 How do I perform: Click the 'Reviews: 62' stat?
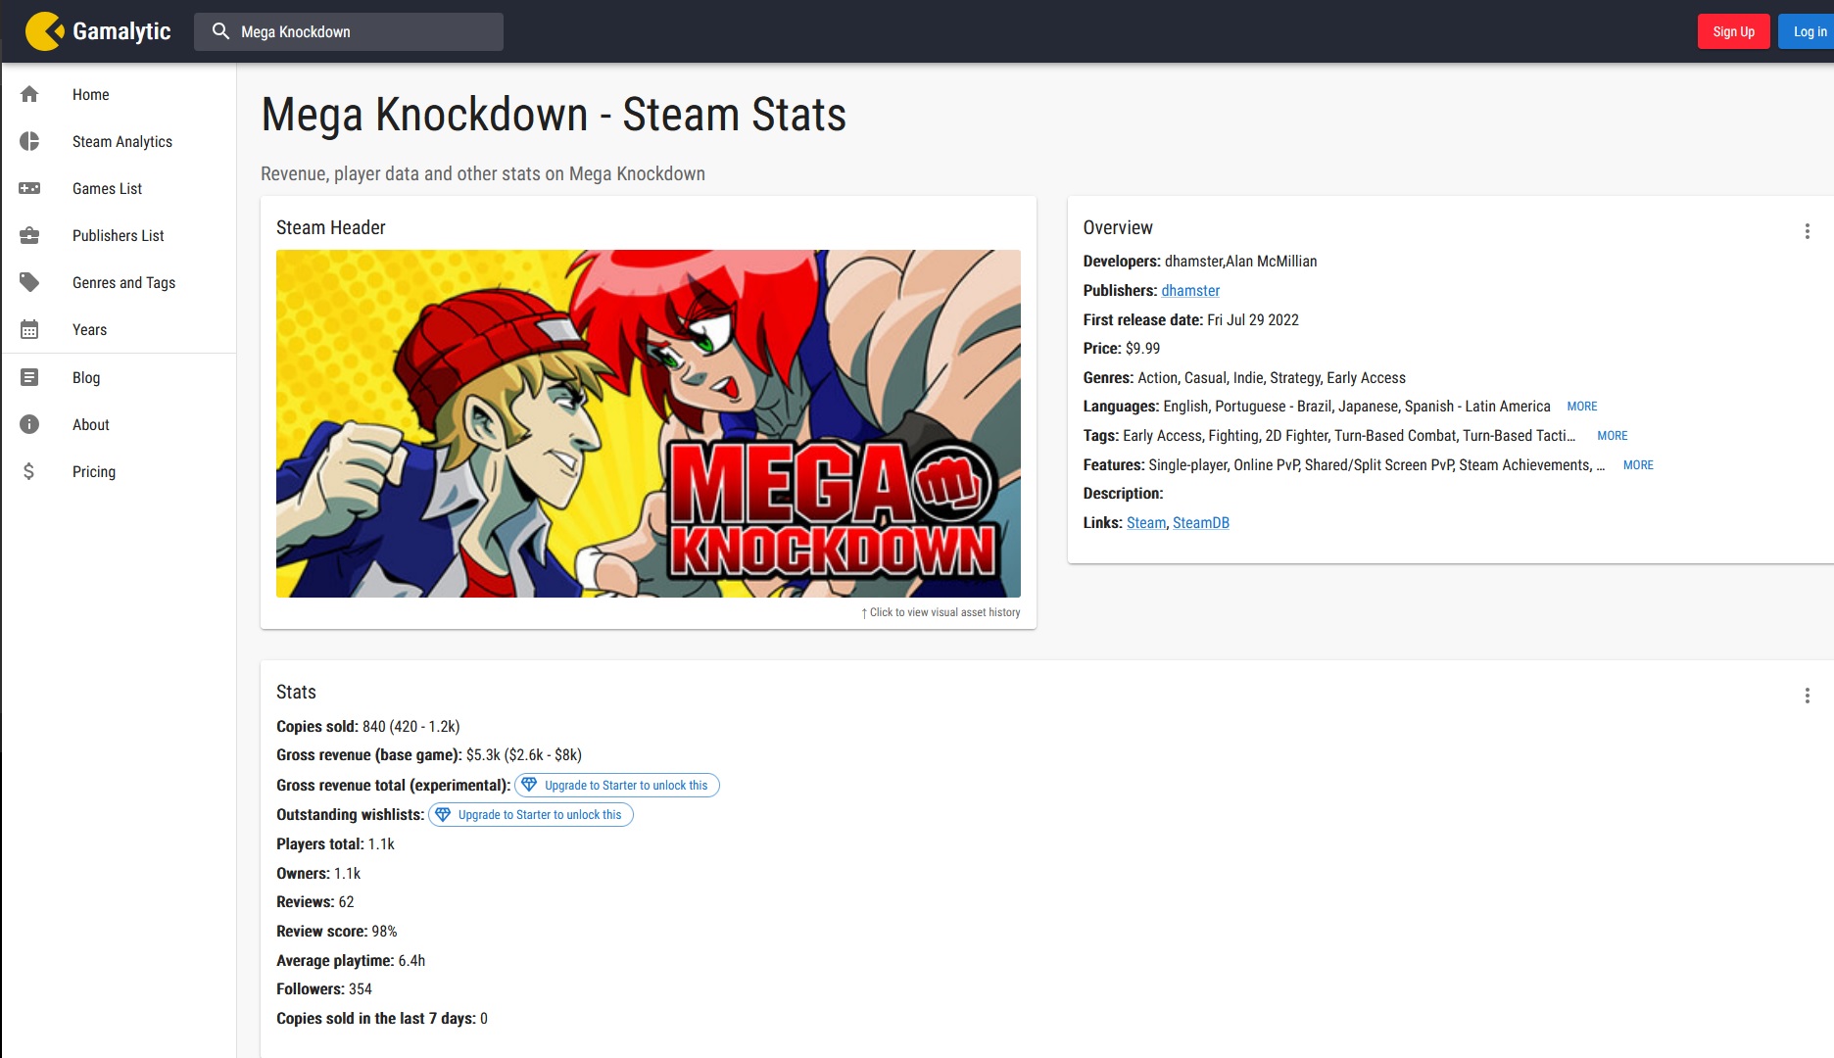point(315,901)
